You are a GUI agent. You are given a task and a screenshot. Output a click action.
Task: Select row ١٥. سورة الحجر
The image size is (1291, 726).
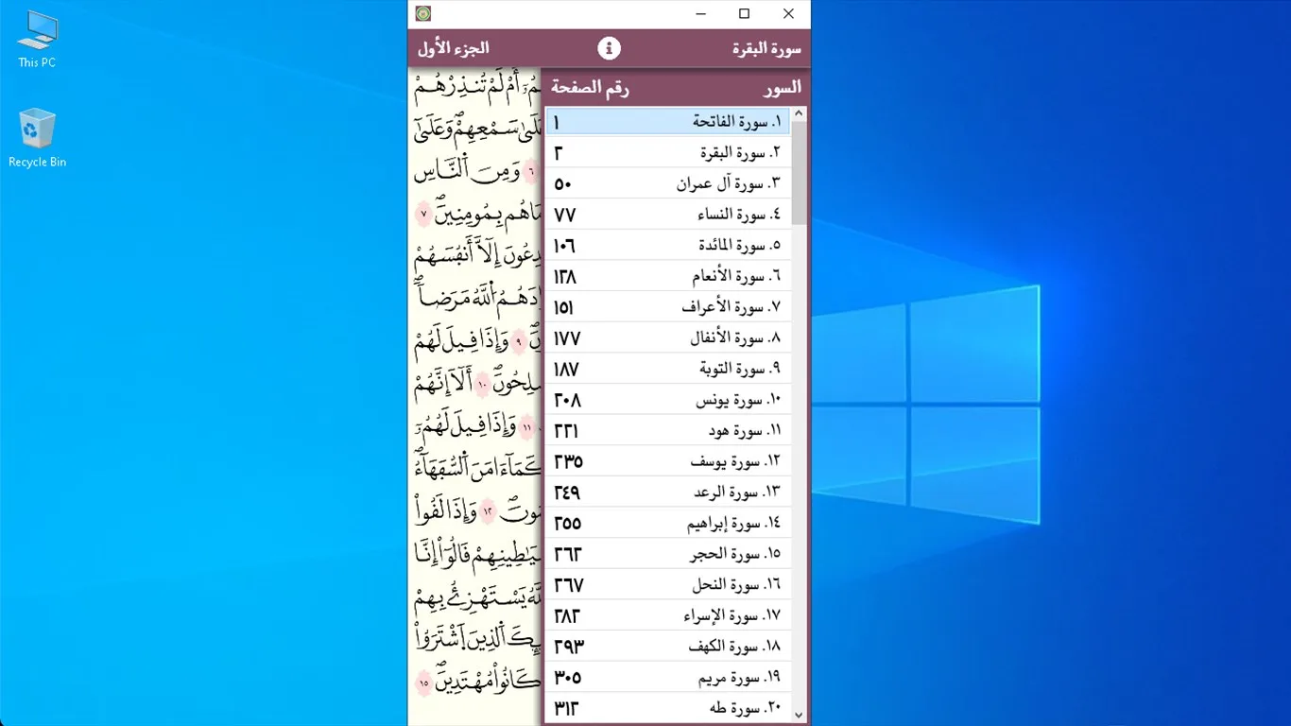click(667, 554)
